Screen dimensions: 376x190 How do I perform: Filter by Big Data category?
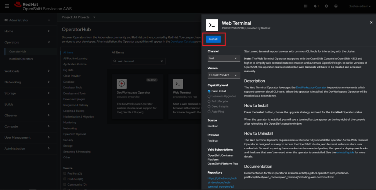tap(68, 70)
